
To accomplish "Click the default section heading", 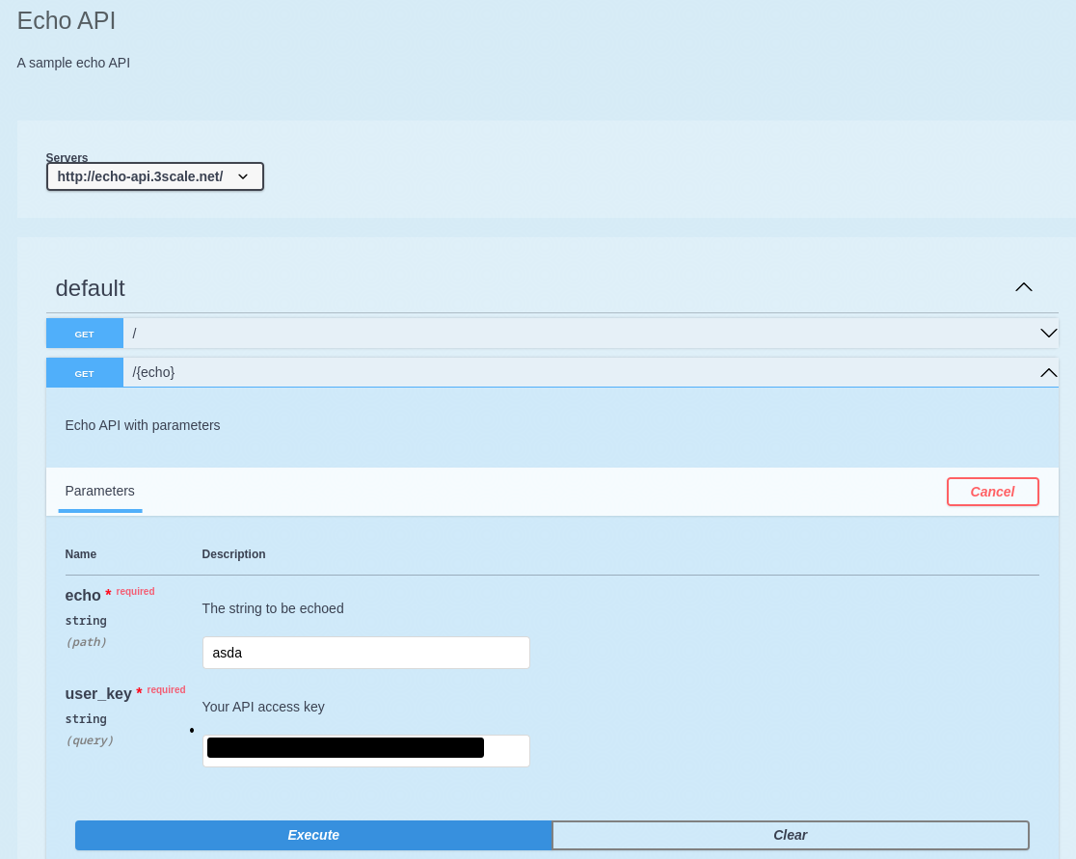I will pos(90,288).
